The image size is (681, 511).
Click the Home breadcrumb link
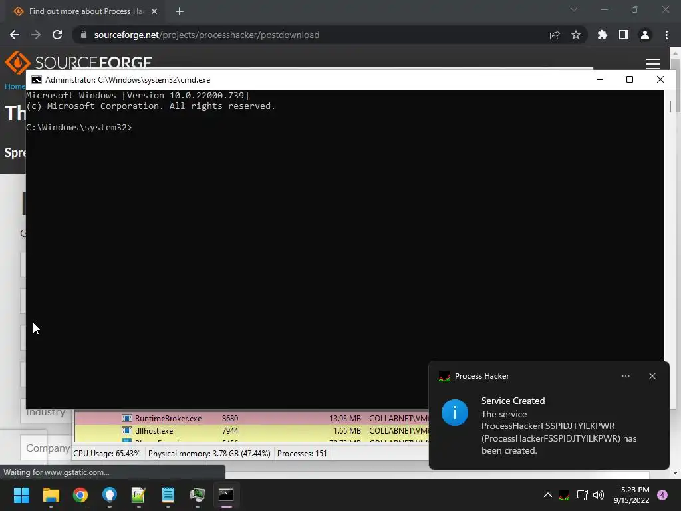[15, 86]
